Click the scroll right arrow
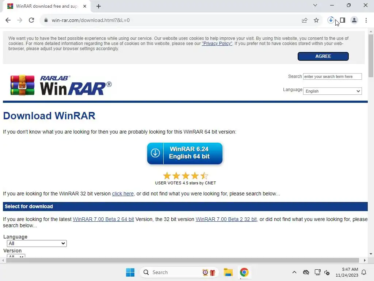 click(x=365, y=260)
